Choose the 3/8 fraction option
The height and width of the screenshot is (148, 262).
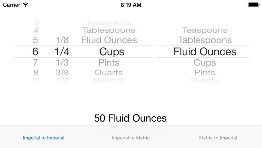(62, 72)
